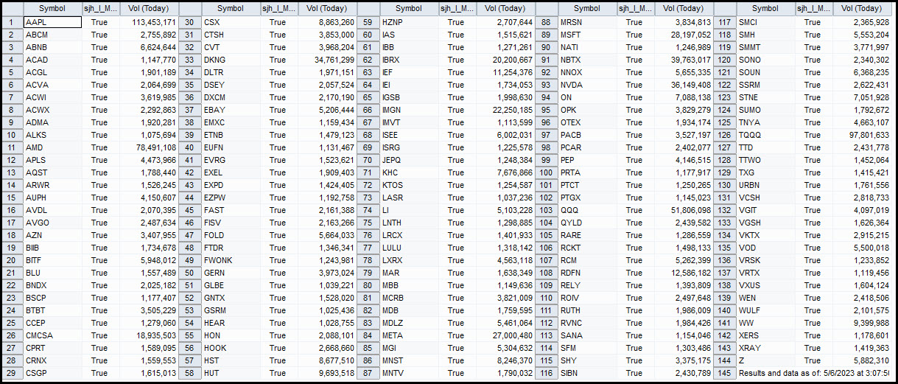This screenshot has height=384, width=898.
Task: Select the MNST symbol cell
Action: point(409,360)
